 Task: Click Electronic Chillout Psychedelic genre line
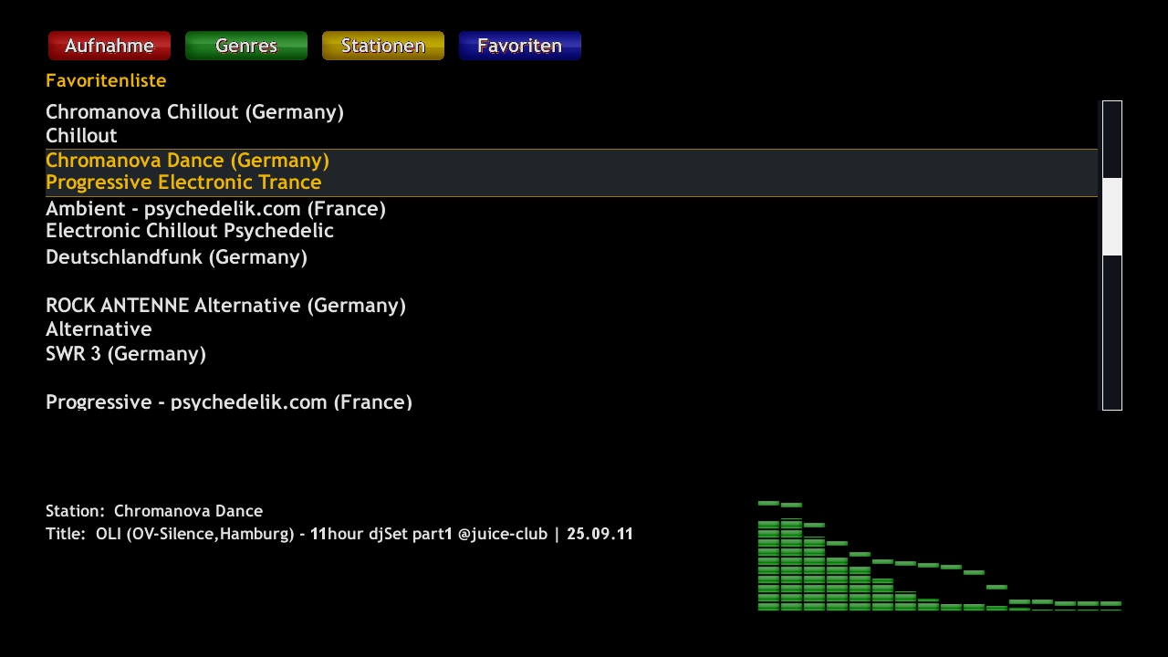[190, 231]
